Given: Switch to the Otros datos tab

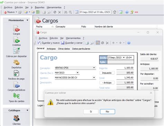Looking at the screenshot, I should [64, 49].
